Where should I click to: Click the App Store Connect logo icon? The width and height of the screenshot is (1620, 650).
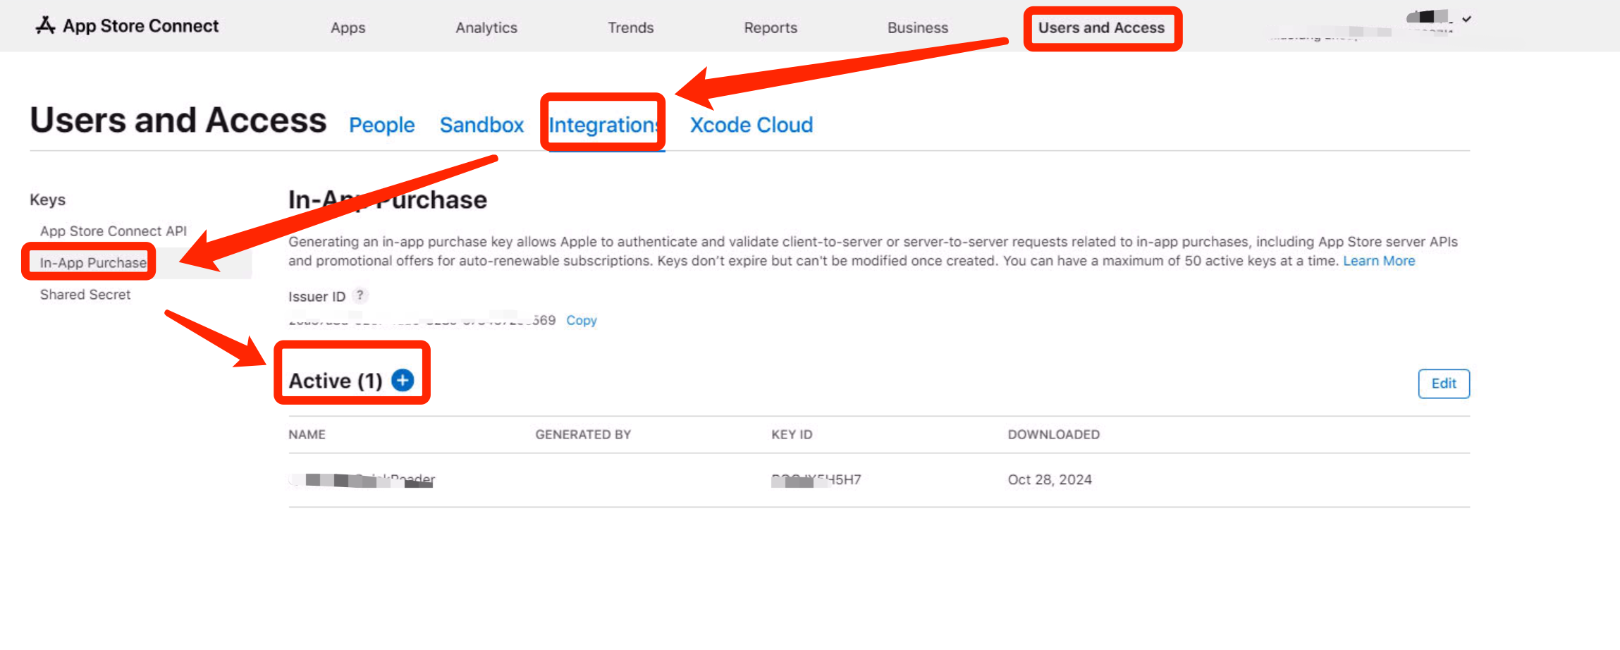tap(46, 26)
